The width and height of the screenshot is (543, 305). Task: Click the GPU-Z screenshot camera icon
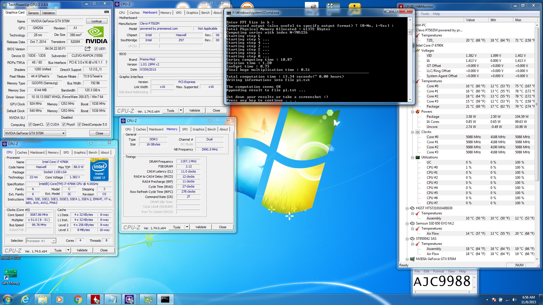point(107,12)
